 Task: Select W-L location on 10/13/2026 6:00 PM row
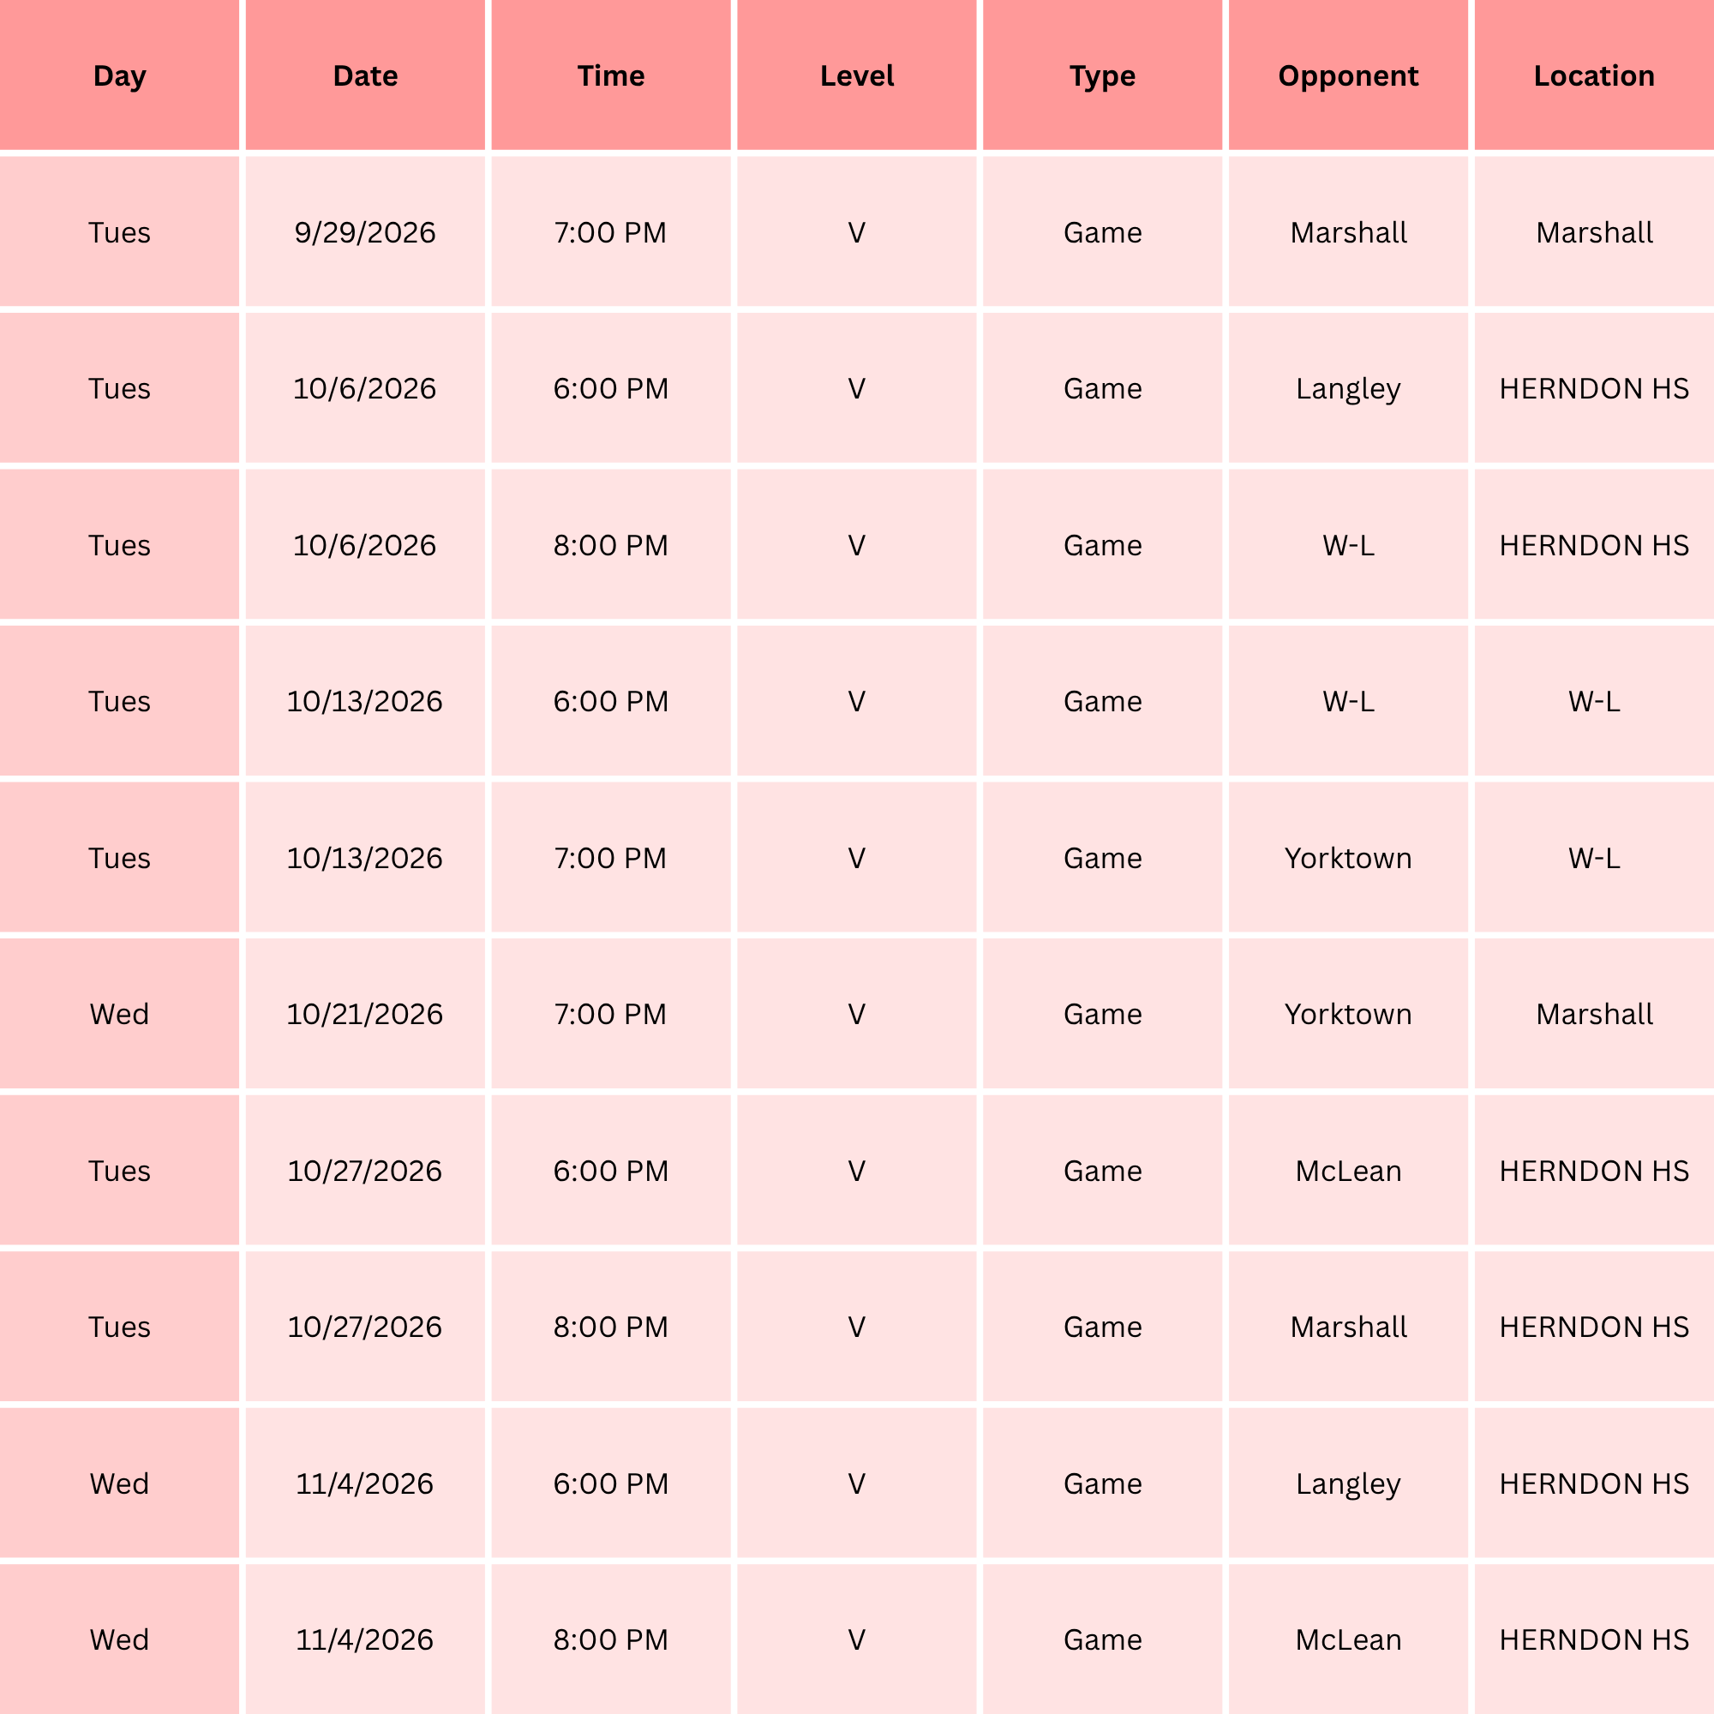1594,701
